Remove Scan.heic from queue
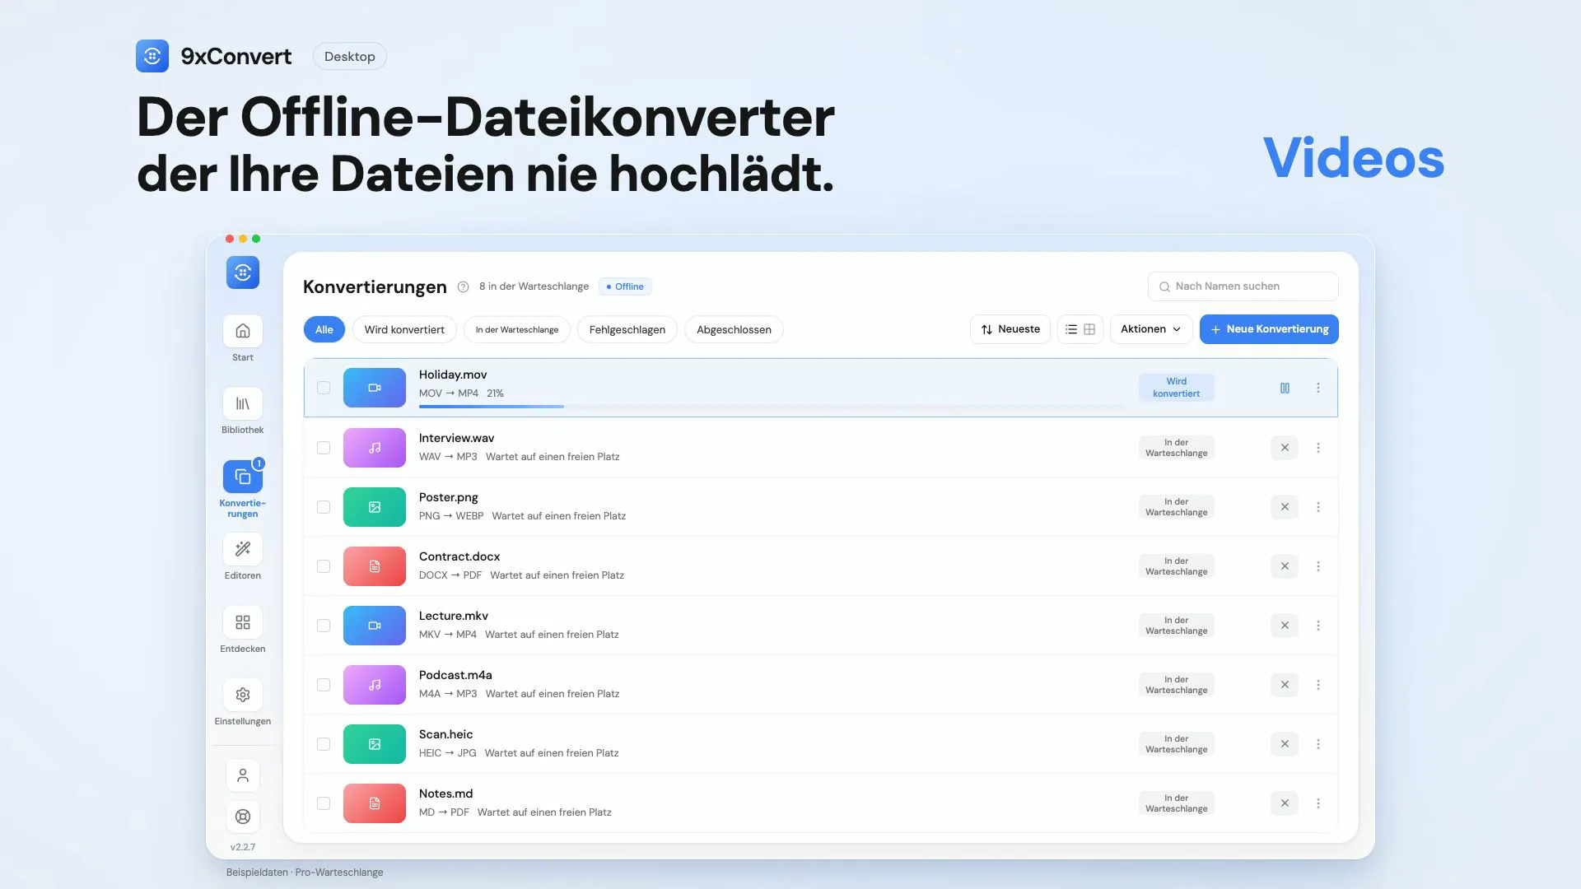 1285,744
